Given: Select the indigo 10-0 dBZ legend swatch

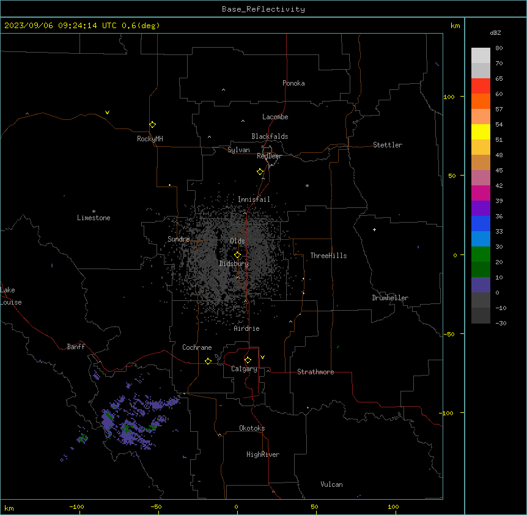Looking at the screenshot, I should [481, 285].
